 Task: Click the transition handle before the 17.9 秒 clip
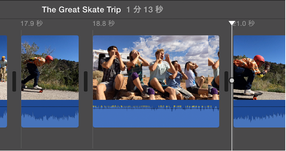pos(14,81)
